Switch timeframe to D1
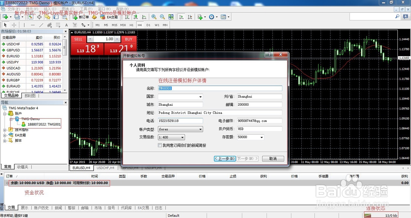 click(148, 25)
